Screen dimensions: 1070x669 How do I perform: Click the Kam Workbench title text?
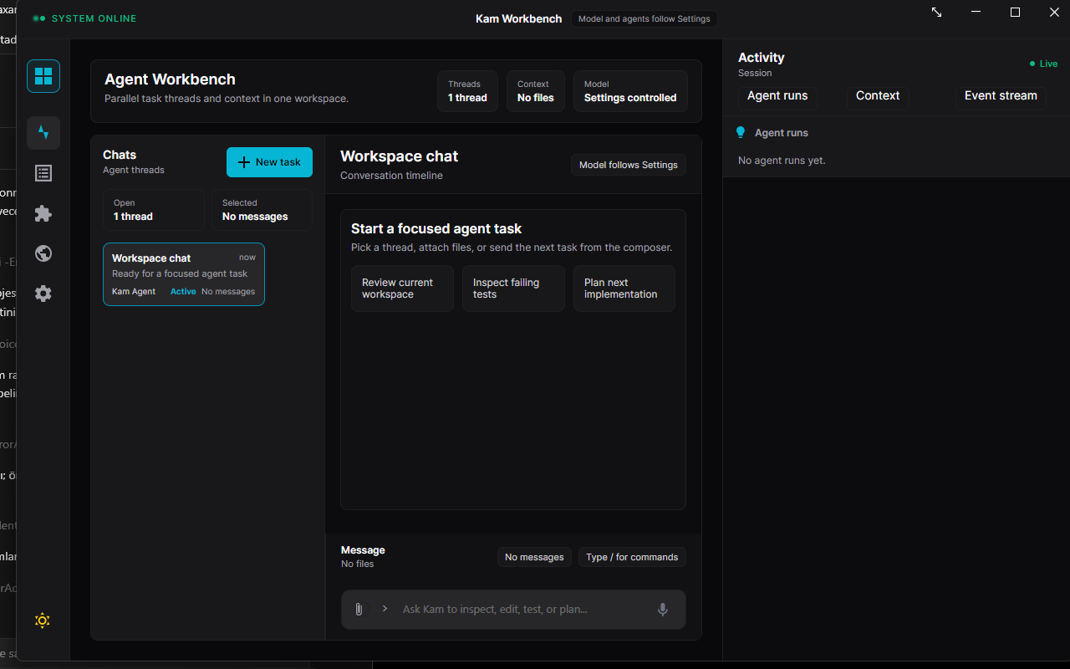click(518, 18)
